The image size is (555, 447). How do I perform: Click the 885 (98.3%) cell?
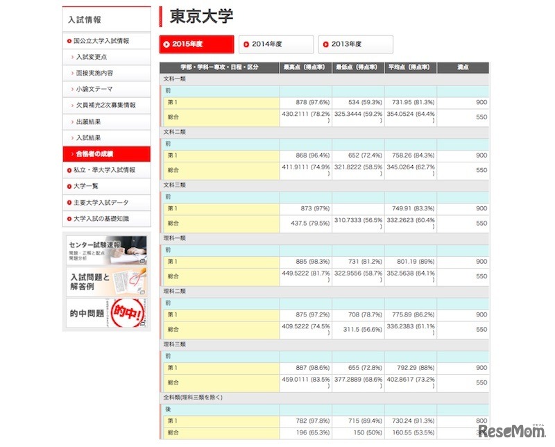[305, 262]
